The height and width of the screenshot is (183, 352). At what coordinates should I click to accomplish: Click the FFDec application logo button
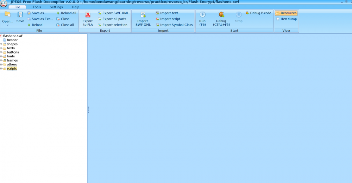4,4
